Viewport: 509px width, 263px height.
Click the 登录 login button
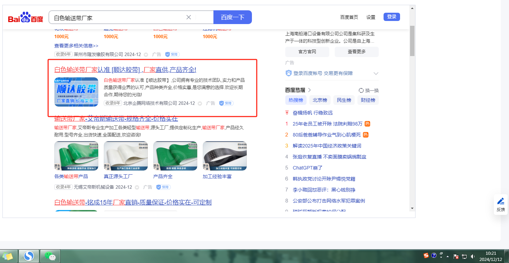(392, 17)
